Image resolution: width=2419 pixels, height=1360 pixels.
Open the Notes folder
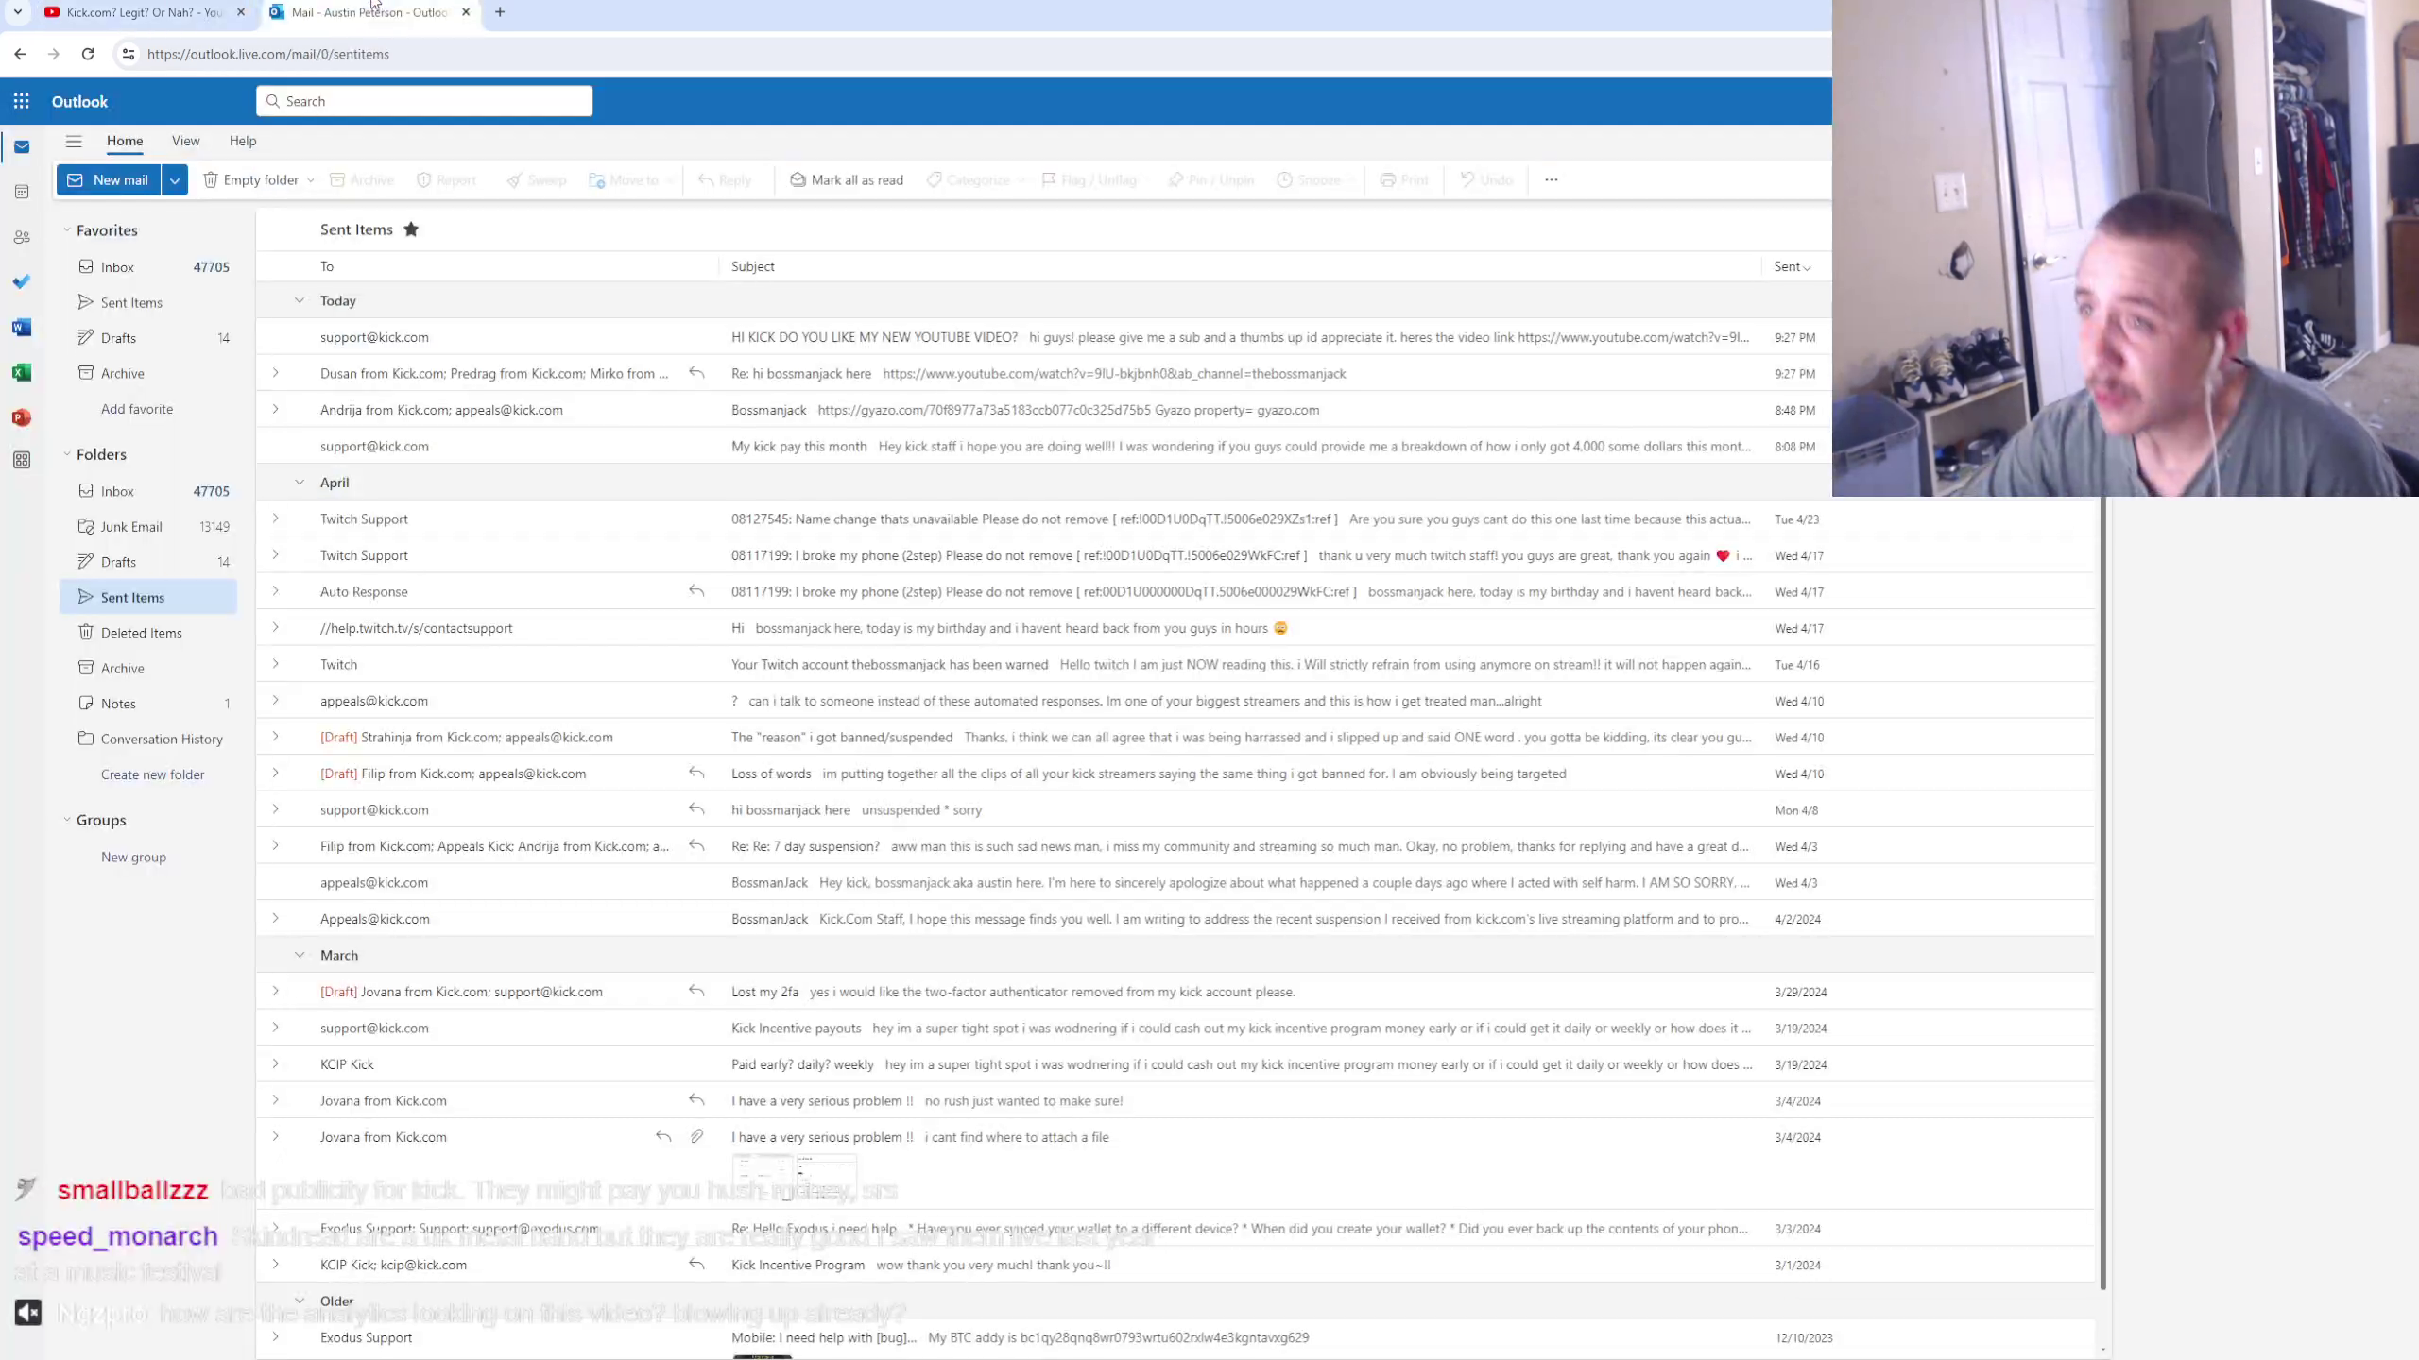(148, 704)
